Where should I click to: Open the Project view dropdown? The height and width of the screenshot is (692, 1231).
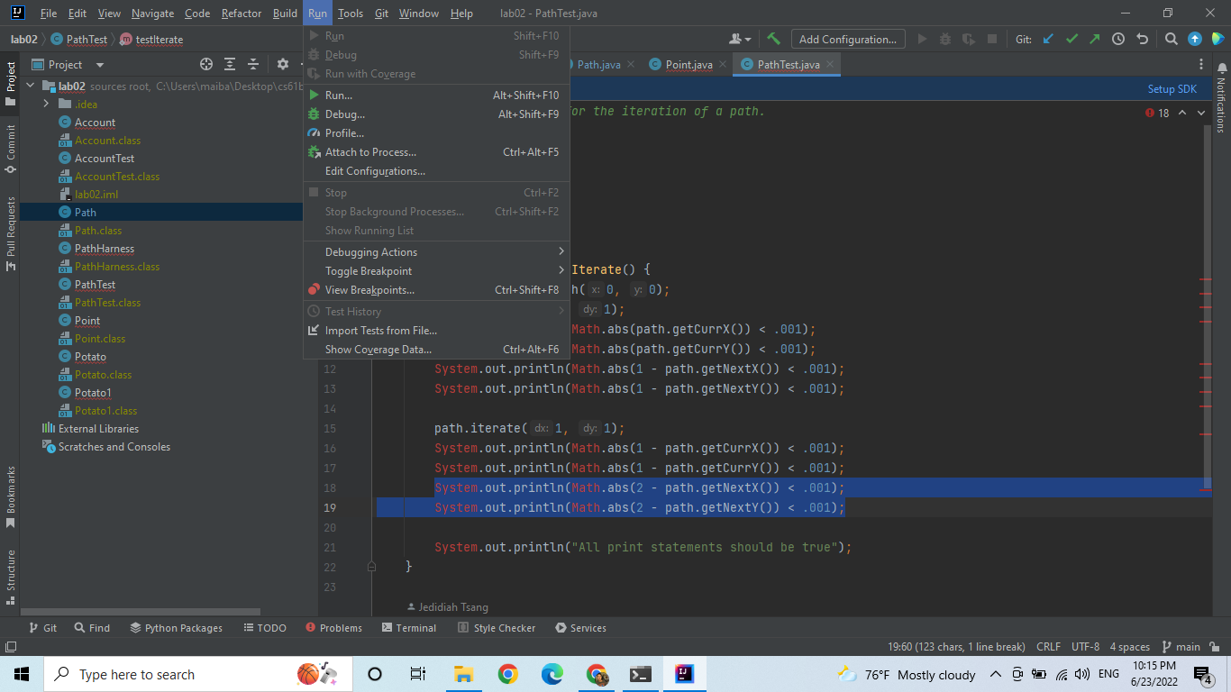point(100,65)
